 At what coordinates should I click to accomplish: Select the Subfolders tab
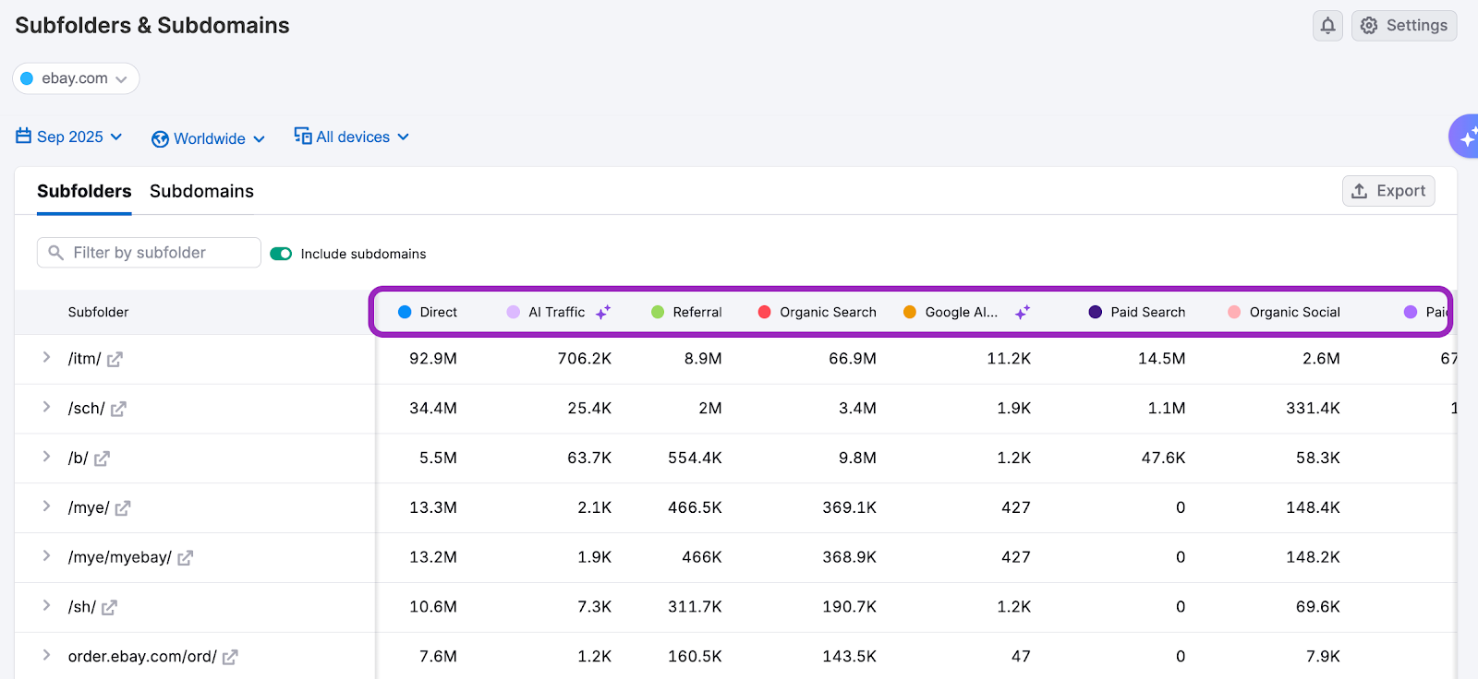pos(84,191)
